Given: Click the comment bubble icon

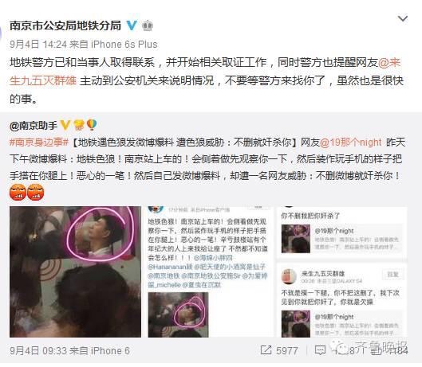Looking at the screenshot, I should click(320, 350).
